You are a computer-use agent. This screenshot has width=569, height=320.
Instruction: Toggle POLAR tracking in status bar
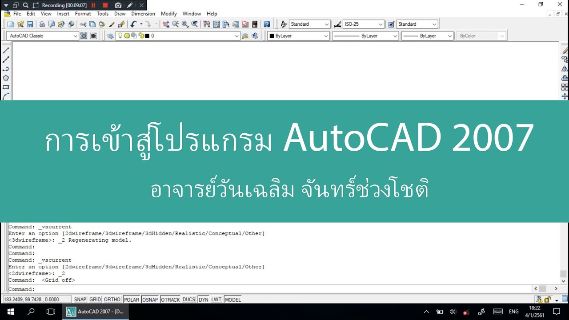[132, 300]
